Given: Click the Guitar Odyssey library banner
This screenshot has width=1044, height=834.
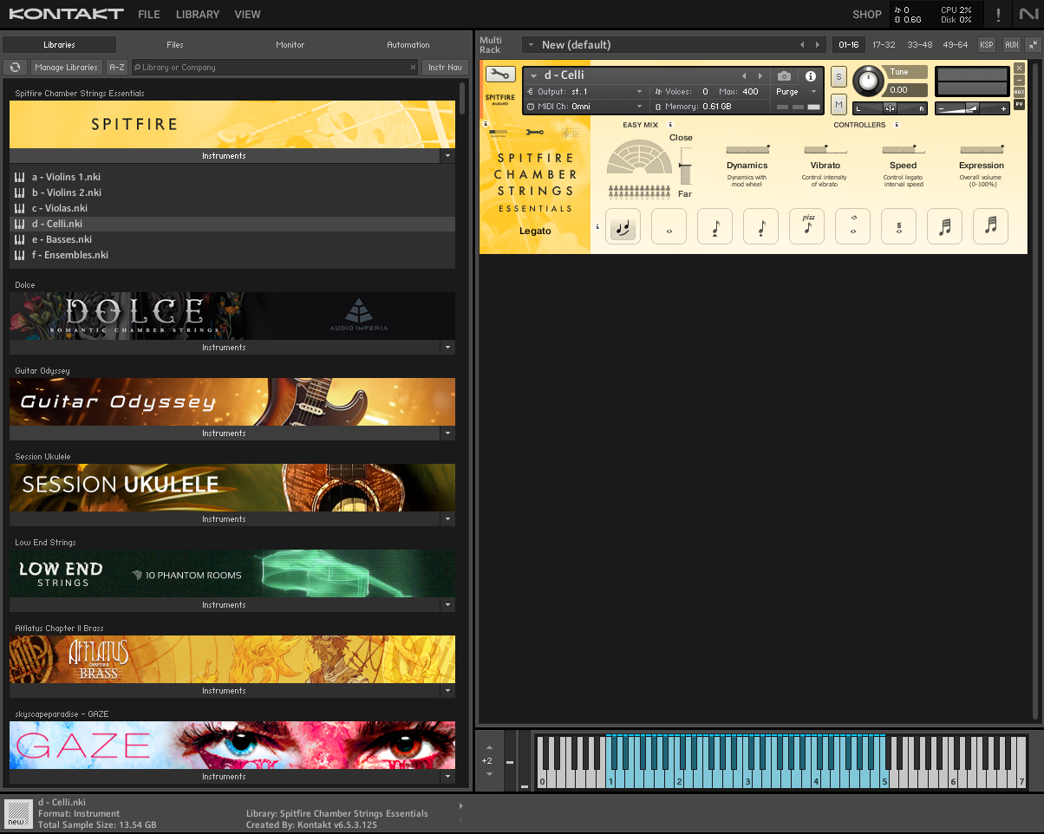Looking at the screenshot, I should point(232,401).
